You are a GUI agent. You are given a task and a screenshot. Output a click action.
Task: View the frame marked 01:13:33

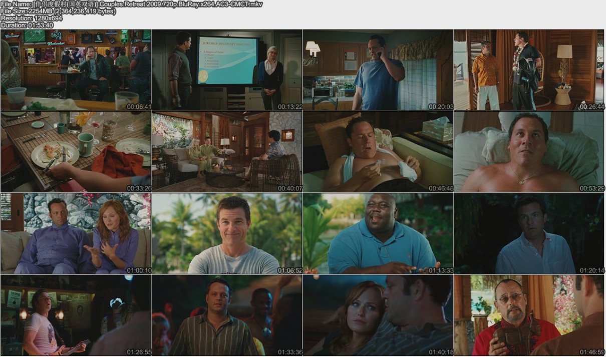click(x=378, y=234)
